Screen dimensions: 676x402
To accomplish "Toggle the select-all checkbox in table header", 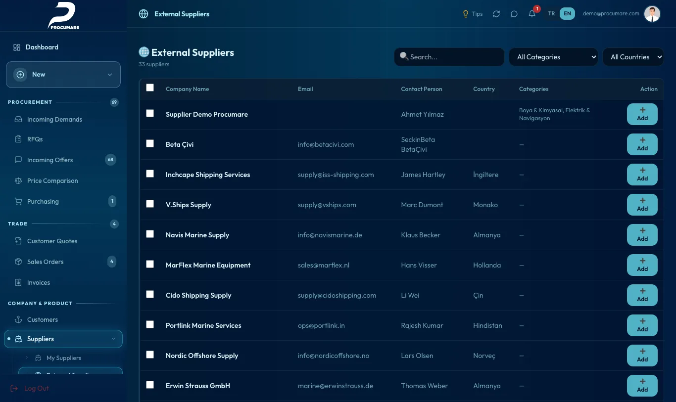I will click(x=150, y=88).
